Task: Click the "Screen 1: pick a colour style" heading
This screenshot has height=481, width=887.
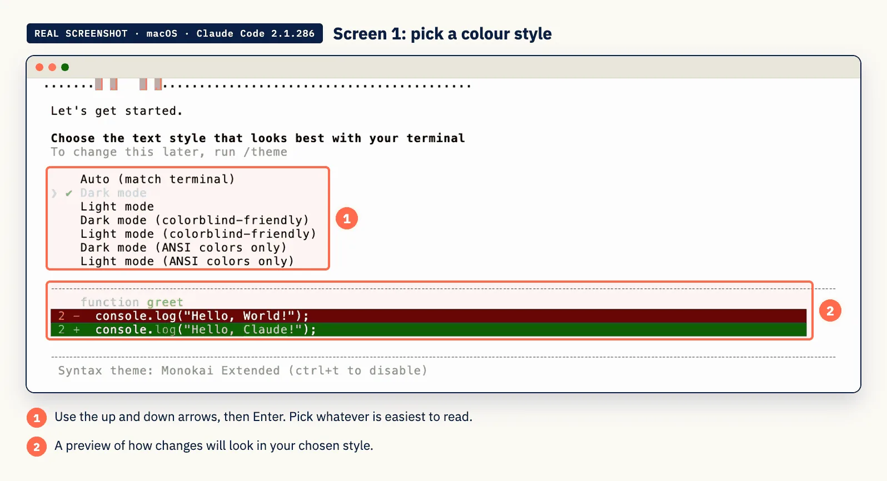Action: coord(442,34)
